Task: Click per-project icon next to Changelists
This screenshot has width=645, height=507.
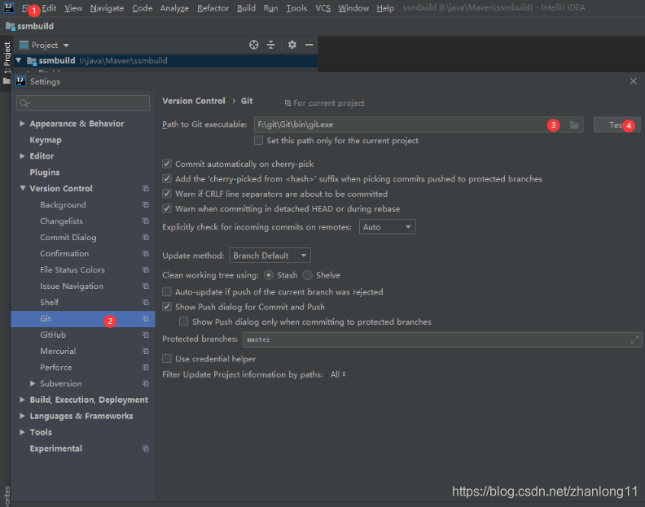Action: (146, 221)
